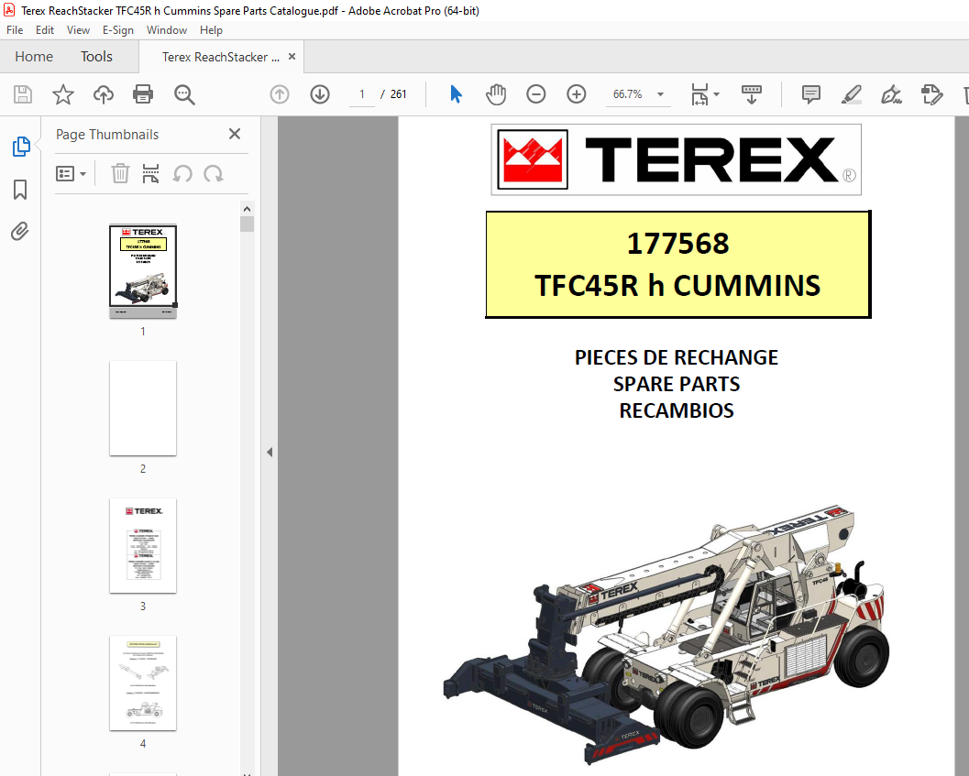Open the Edit menu
Screen dimensions: 969x776
point(45,30)
